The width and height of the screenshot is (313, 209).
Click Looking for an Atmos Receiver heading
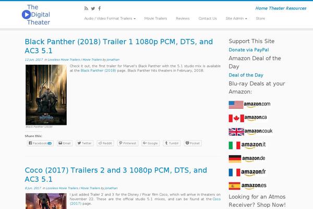[257, 201]
